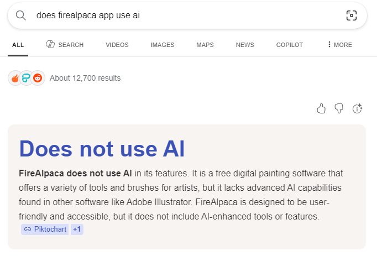377x256 pixels.
Task: Open the IMAGES tab
Action: (x=162, y=45)
